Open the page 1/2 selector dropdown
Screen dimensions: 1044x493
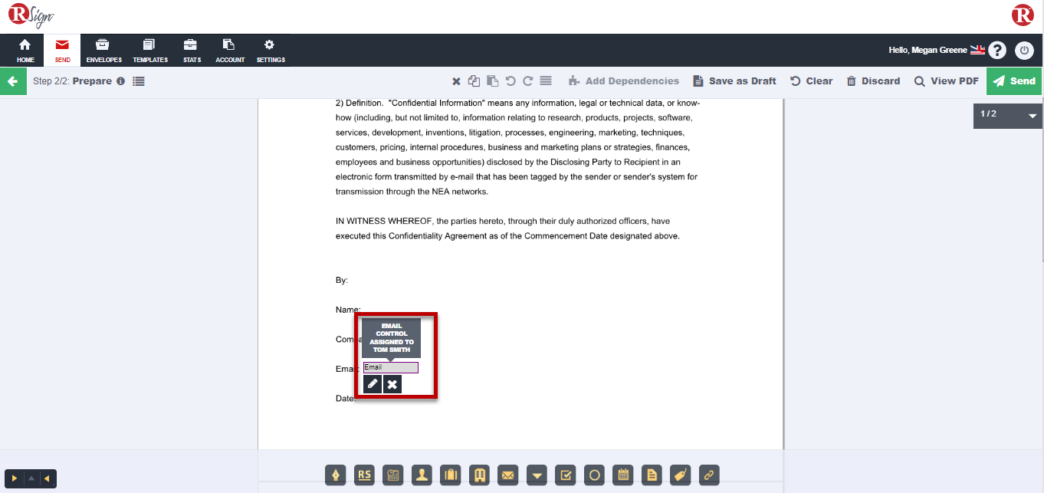click(x=1032, y=116)
